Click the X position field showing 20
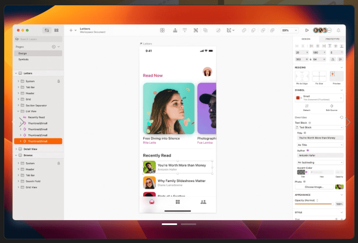This screenshot has width=358, height=243. [302, 53]
